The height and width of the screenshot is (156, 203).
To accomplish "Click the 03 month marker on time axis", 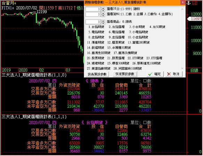I will (68, 70).
